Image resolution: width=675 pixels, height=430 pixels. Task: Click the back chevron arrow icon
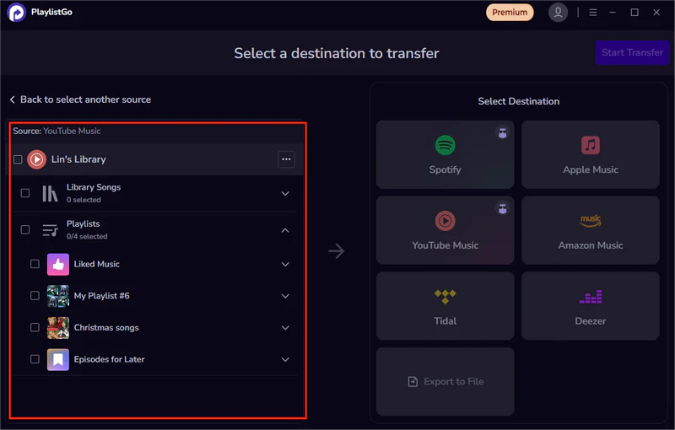(x=13, y=99)
